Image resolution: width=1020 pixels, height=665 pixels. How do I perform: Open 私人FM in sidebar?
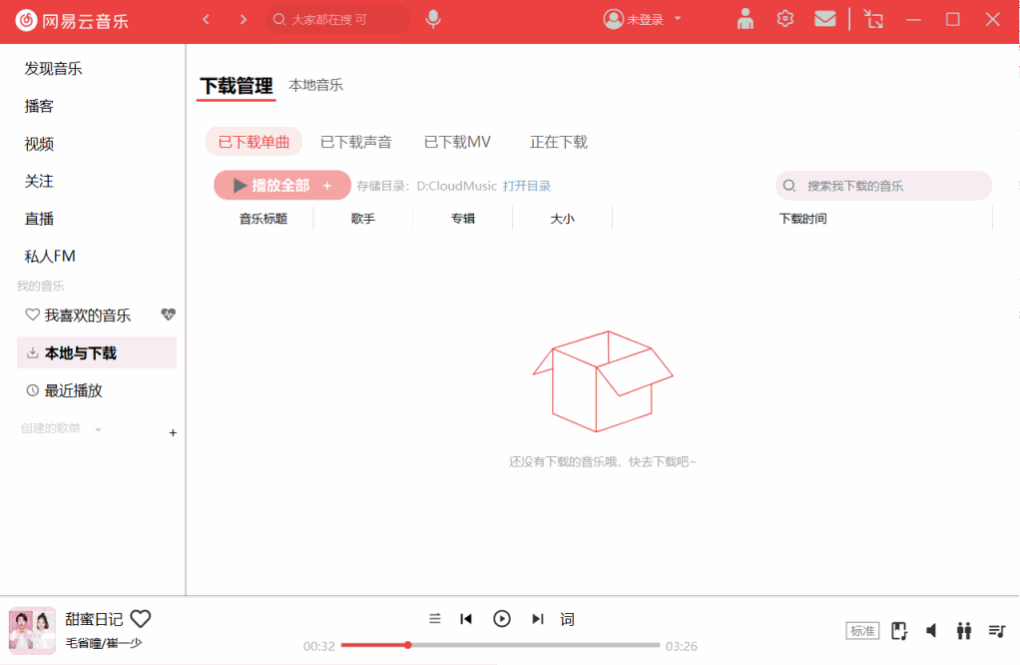point(50,257)
